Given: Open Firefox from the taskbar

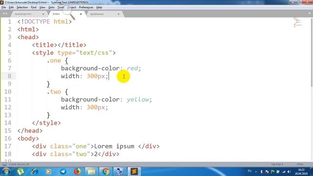Looking at the screenshot, I should point(77,172).
